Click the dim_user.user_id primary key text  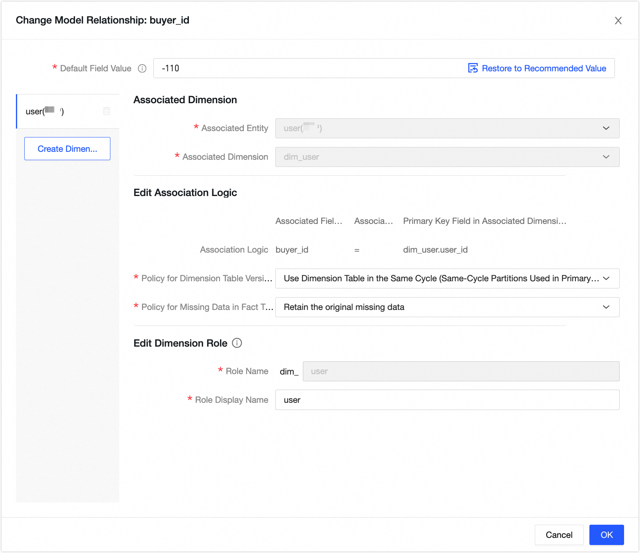pos(435,250)
